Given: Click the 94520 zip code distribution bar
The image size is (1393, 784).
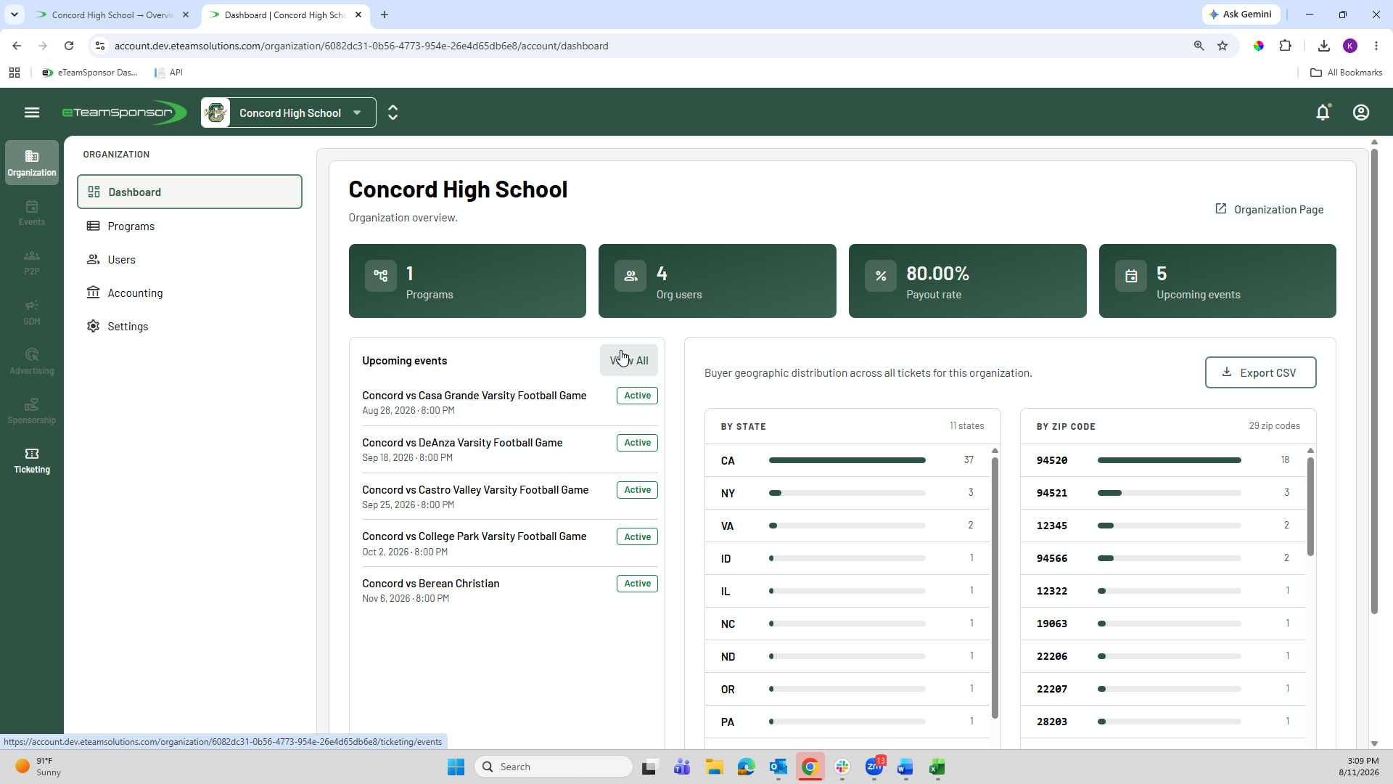Looking at the screenshot, I should pos(1169,460).
